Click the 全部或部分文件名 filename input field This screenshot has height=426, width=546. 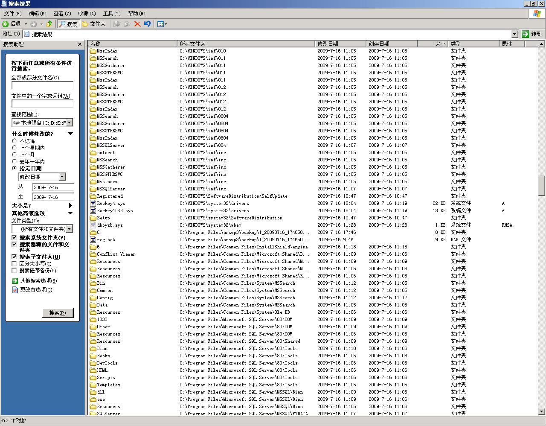click(x=42, y=85)
